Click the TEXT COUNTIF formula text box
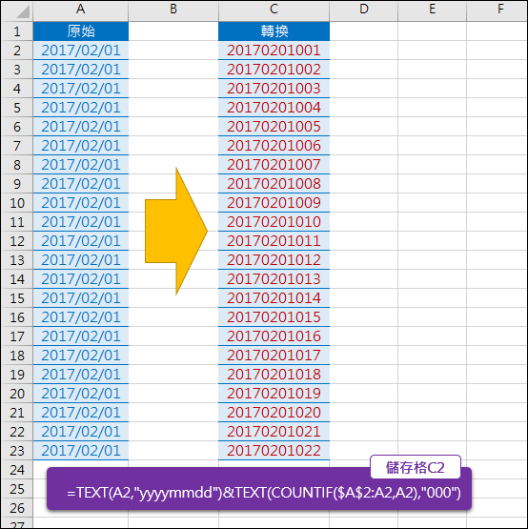This screenshot has height=529, width=528. 259,489
